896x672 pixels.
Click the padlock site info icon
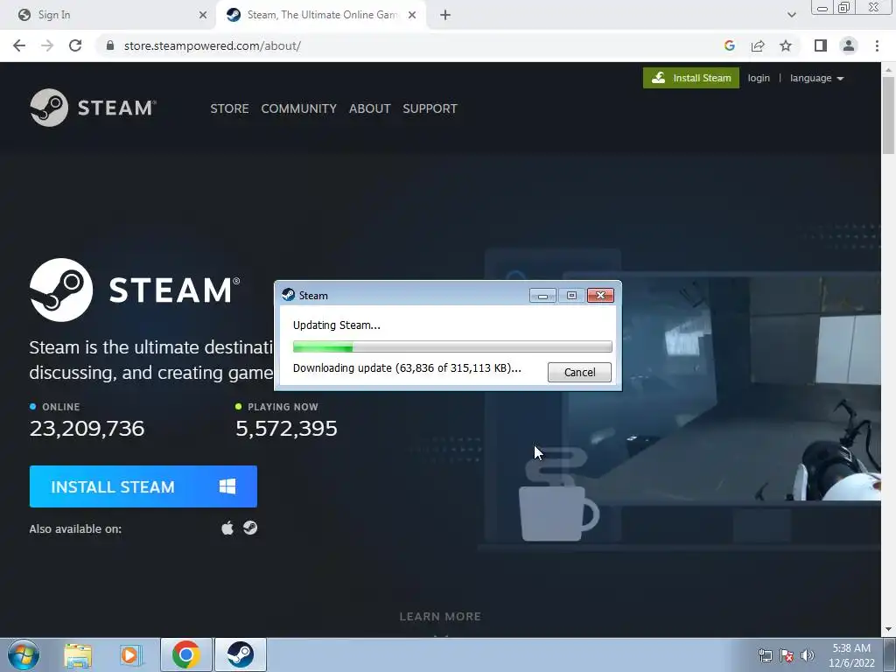point(110,45)
